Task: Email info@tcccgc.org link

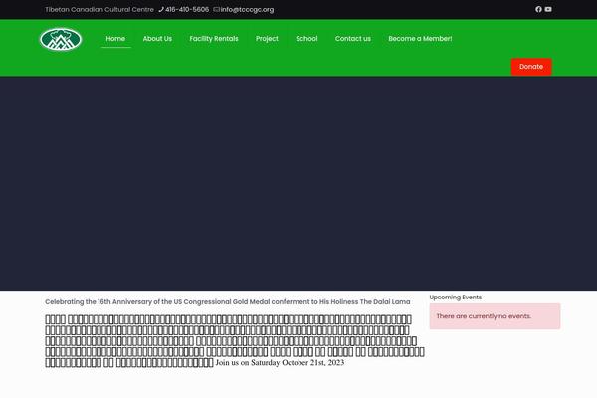Action: point(247,10)
